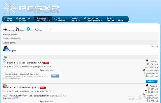
Task: Expand the Guide navigation menu
Action: [x=60, y=19]
